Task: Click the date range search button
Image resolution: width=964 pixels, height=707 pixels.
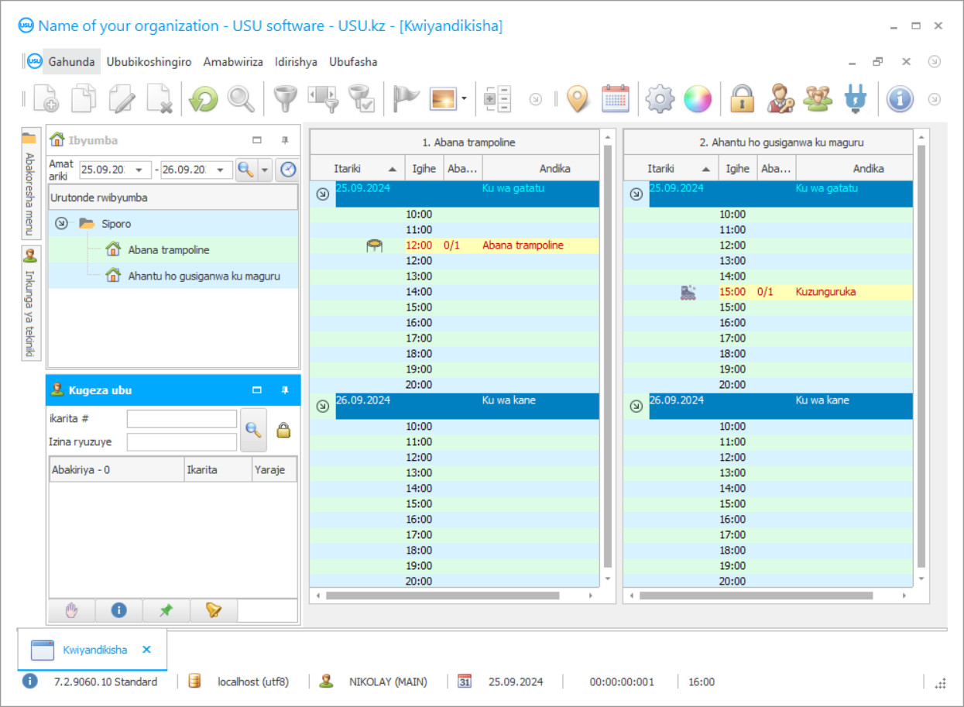Action: pyautogui.click(x=245, y=170)
